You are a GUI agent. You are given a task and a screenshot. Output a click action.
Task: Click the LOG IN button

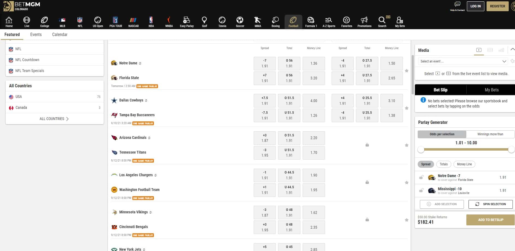[x=475, y=6]
